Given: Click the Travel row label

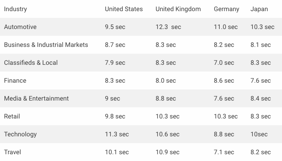Looking at the screenshot, I should point(12,152).
